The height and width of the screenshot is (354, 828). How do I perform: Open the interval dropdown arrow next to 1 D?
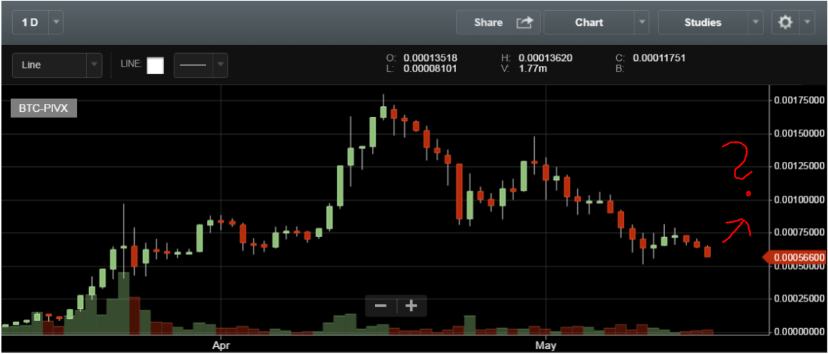[x=57, y=23]
